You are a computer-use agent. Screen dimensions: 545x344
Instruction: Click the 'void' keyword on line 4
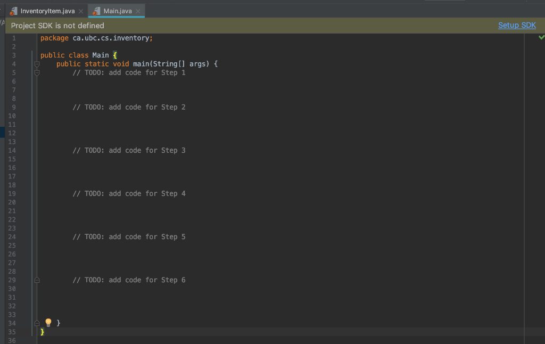[x=121, y=64]
